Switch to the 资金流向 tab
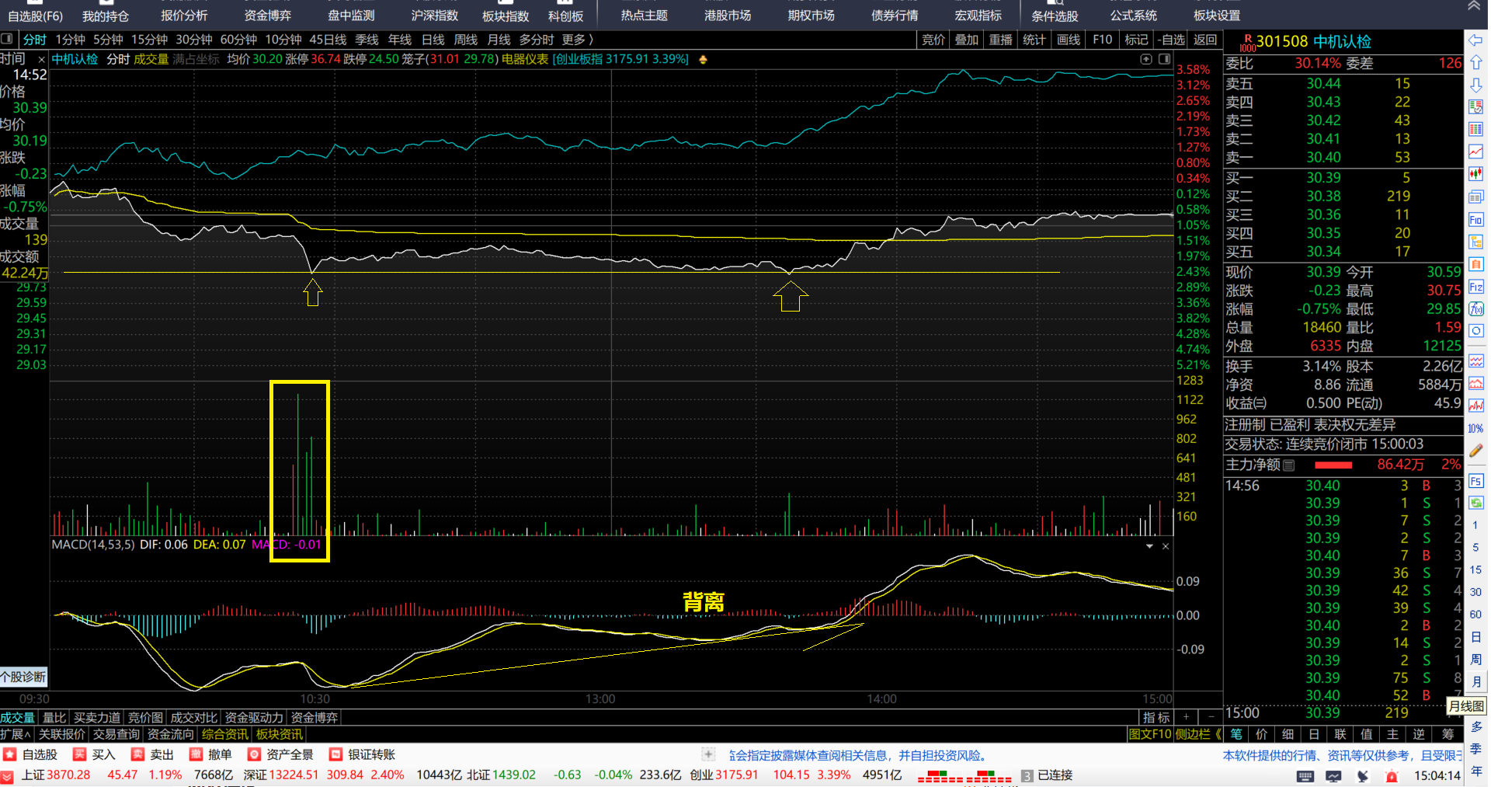Image resolution: width=1491 pixels, height=787 pixels. [170, 734]
